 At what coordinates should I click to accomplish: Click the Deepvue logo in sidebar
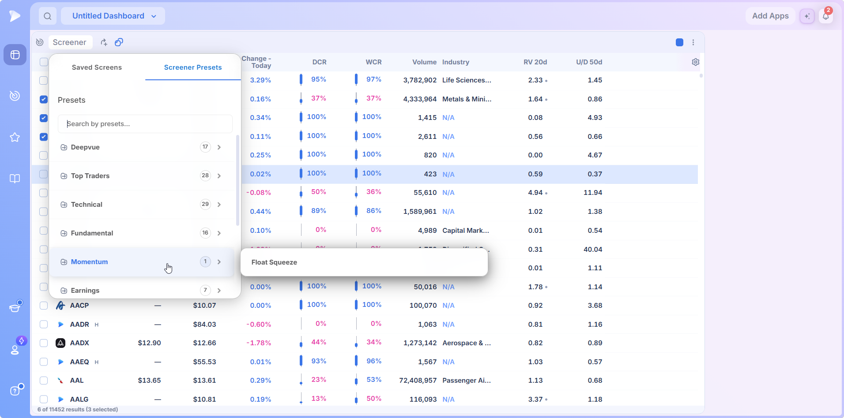pyautogui.click(x=15, y=16)
